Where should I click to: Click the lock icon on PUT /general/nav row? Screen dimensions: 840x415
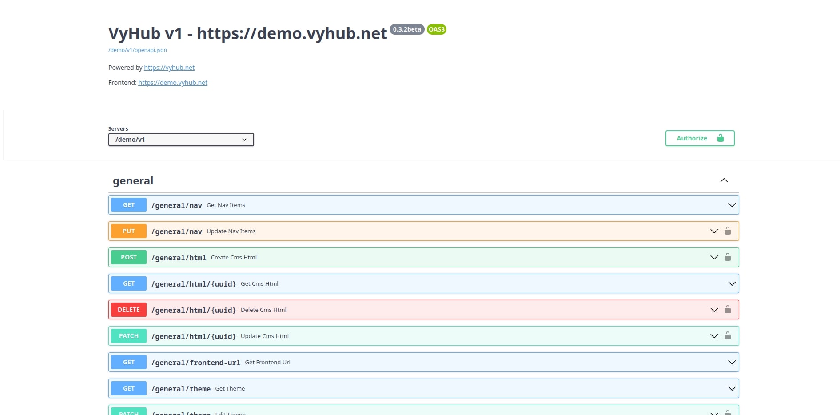pos(728,231)
